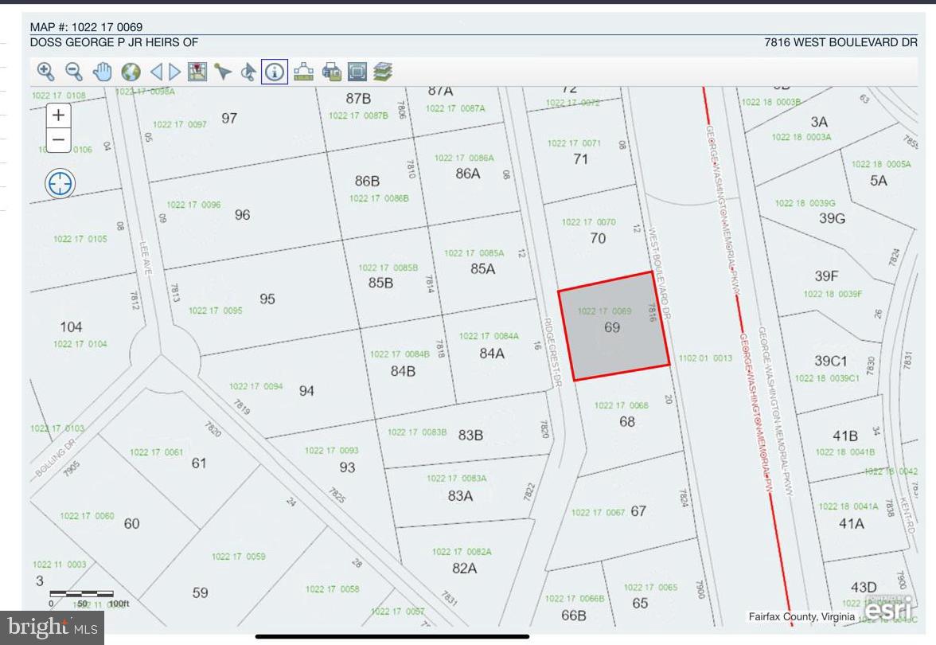Toggle the identify info tool

[x=275, y=72]
